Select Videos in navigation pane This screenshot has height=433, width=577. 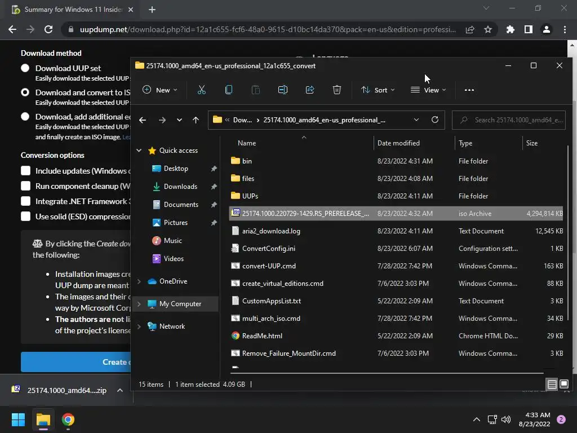[174, 258]
